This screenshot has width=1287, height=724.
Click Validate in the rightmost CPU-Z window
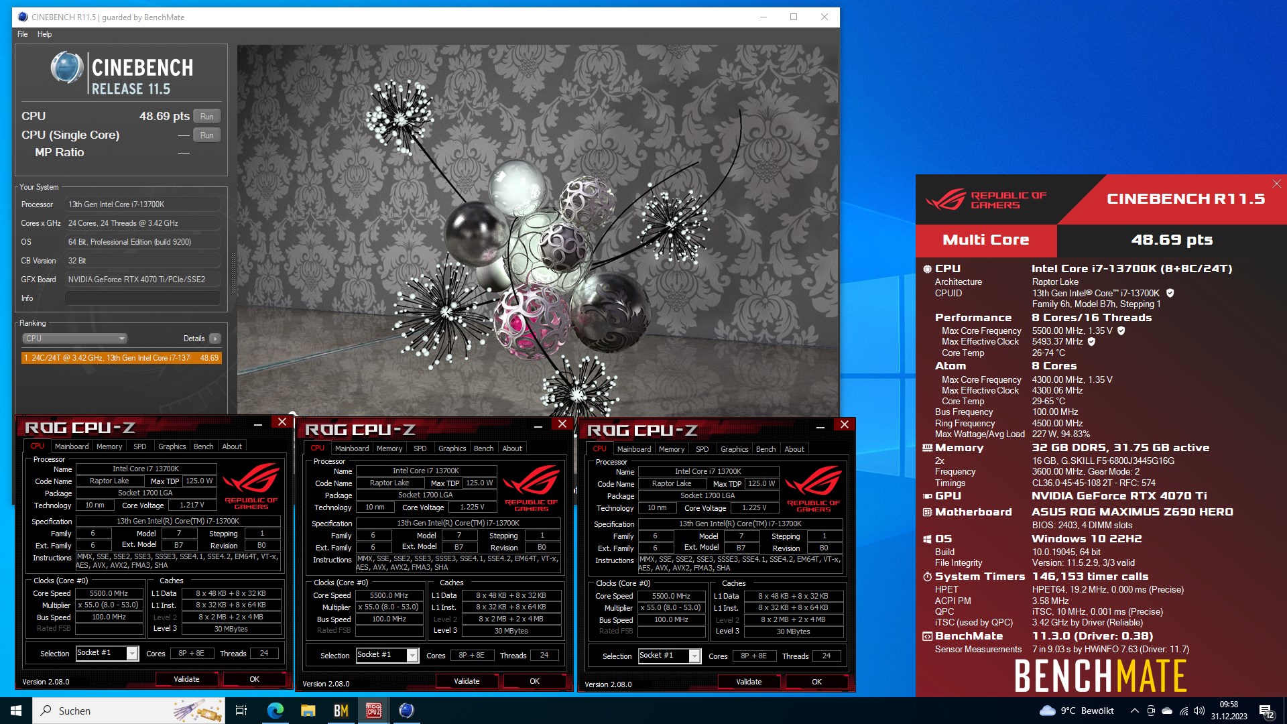click(749, 682)
